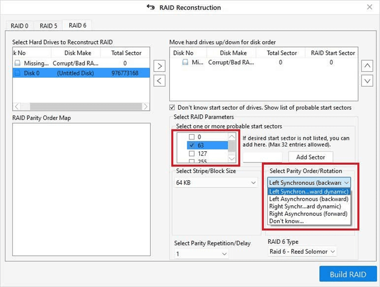This screenshot has height=287, width=380.
Task: Click 976773168 total sector value
Action: click(x=125, y=73)
